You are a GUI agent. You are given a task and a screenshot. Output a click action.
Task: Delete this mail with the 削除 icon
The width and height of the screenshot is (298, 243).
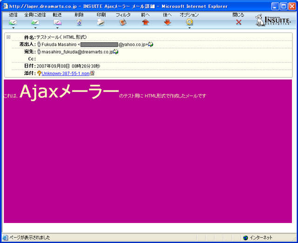[79, 22]
